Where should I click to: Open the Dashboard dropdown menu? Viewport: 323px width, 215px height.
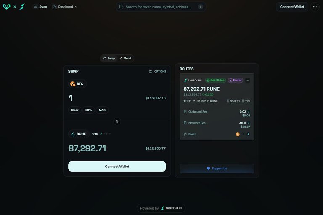(x=65, y=7)
